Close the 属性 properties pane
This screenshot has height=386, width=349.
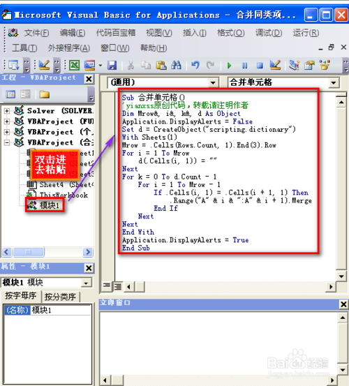pyautogui.click(x=89, y=268)
